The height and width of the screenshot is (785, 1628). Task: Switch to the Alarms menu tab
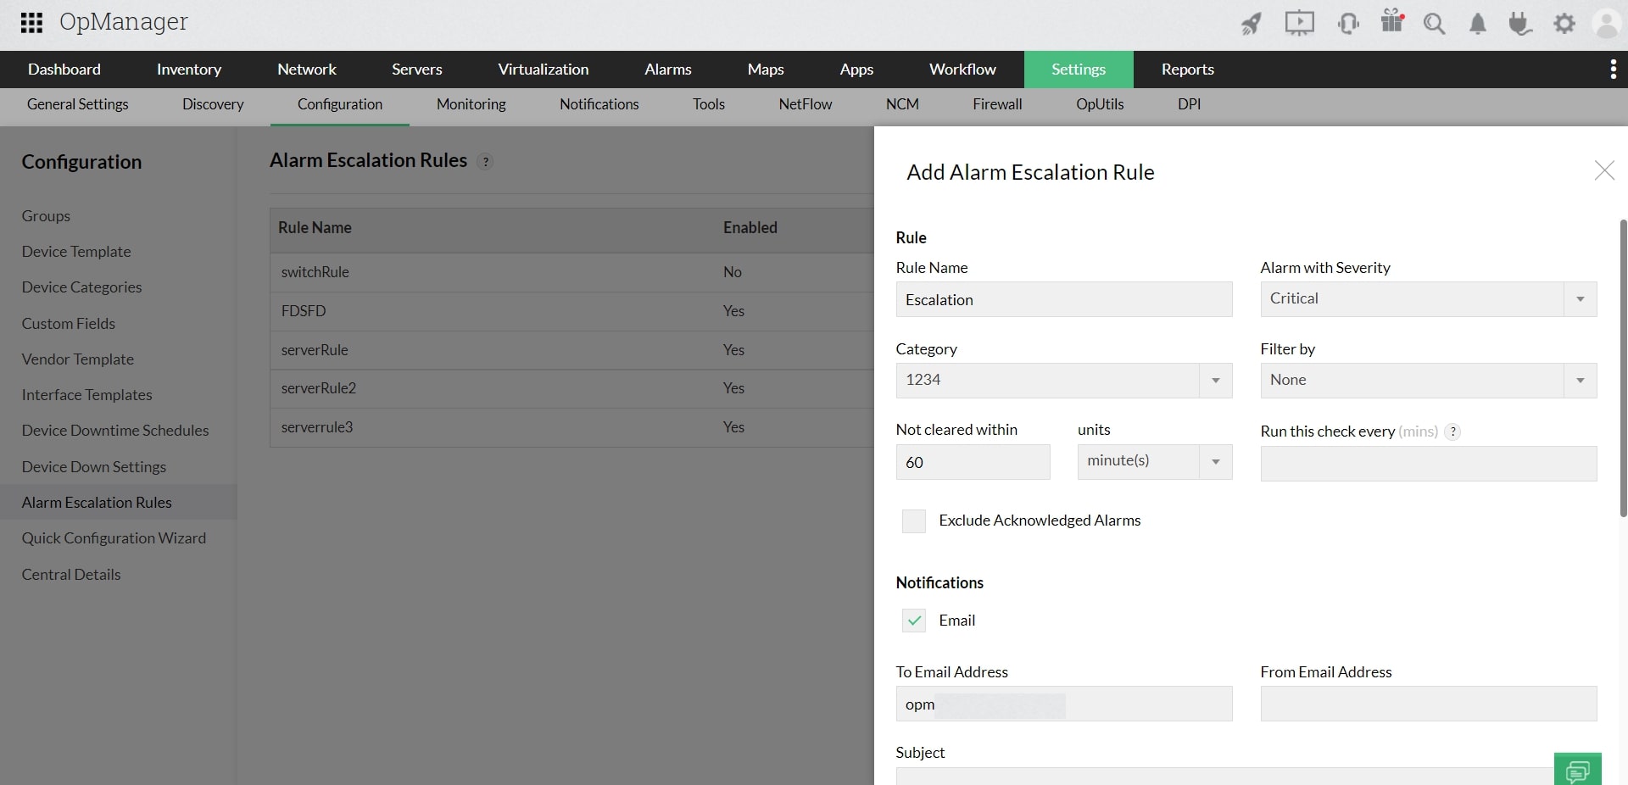pyautogui.click(x=667, y=70)
